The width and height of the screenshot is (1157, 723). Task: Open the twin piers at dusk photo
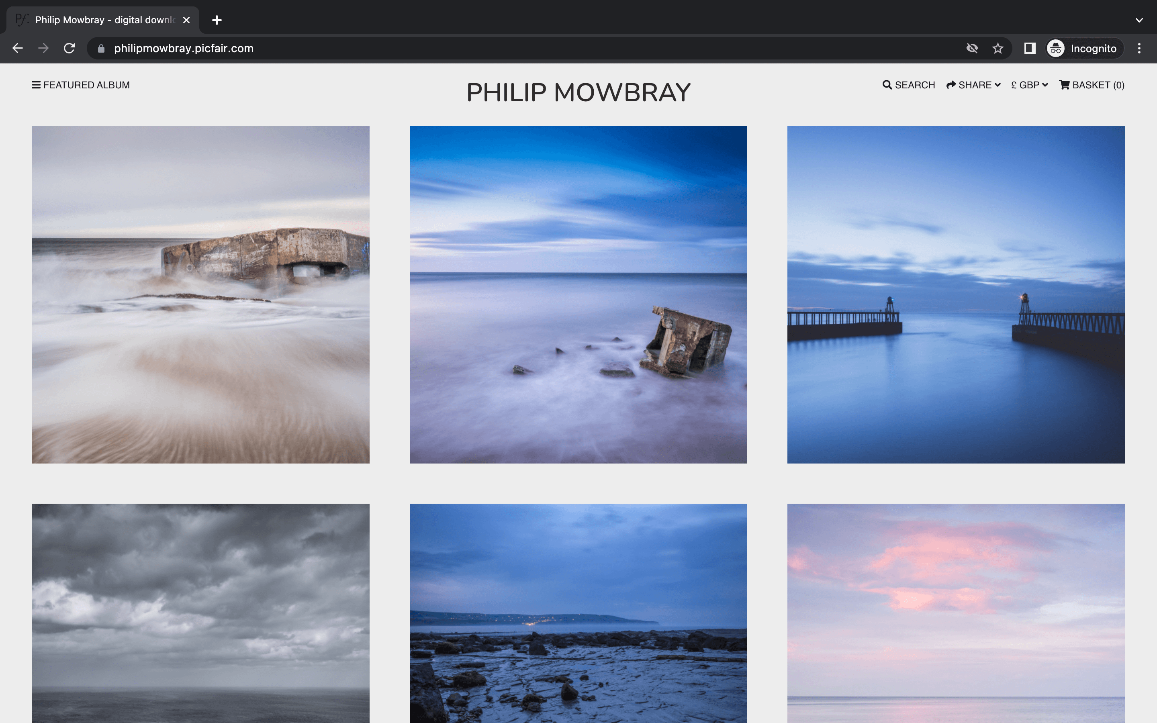tap(956, 294)
